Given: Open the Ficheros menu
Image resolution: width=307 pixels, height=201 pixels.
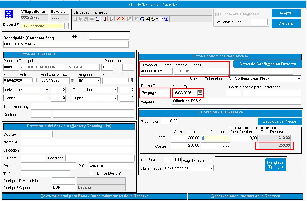Looking at the screenshot, I should (100, 12).
